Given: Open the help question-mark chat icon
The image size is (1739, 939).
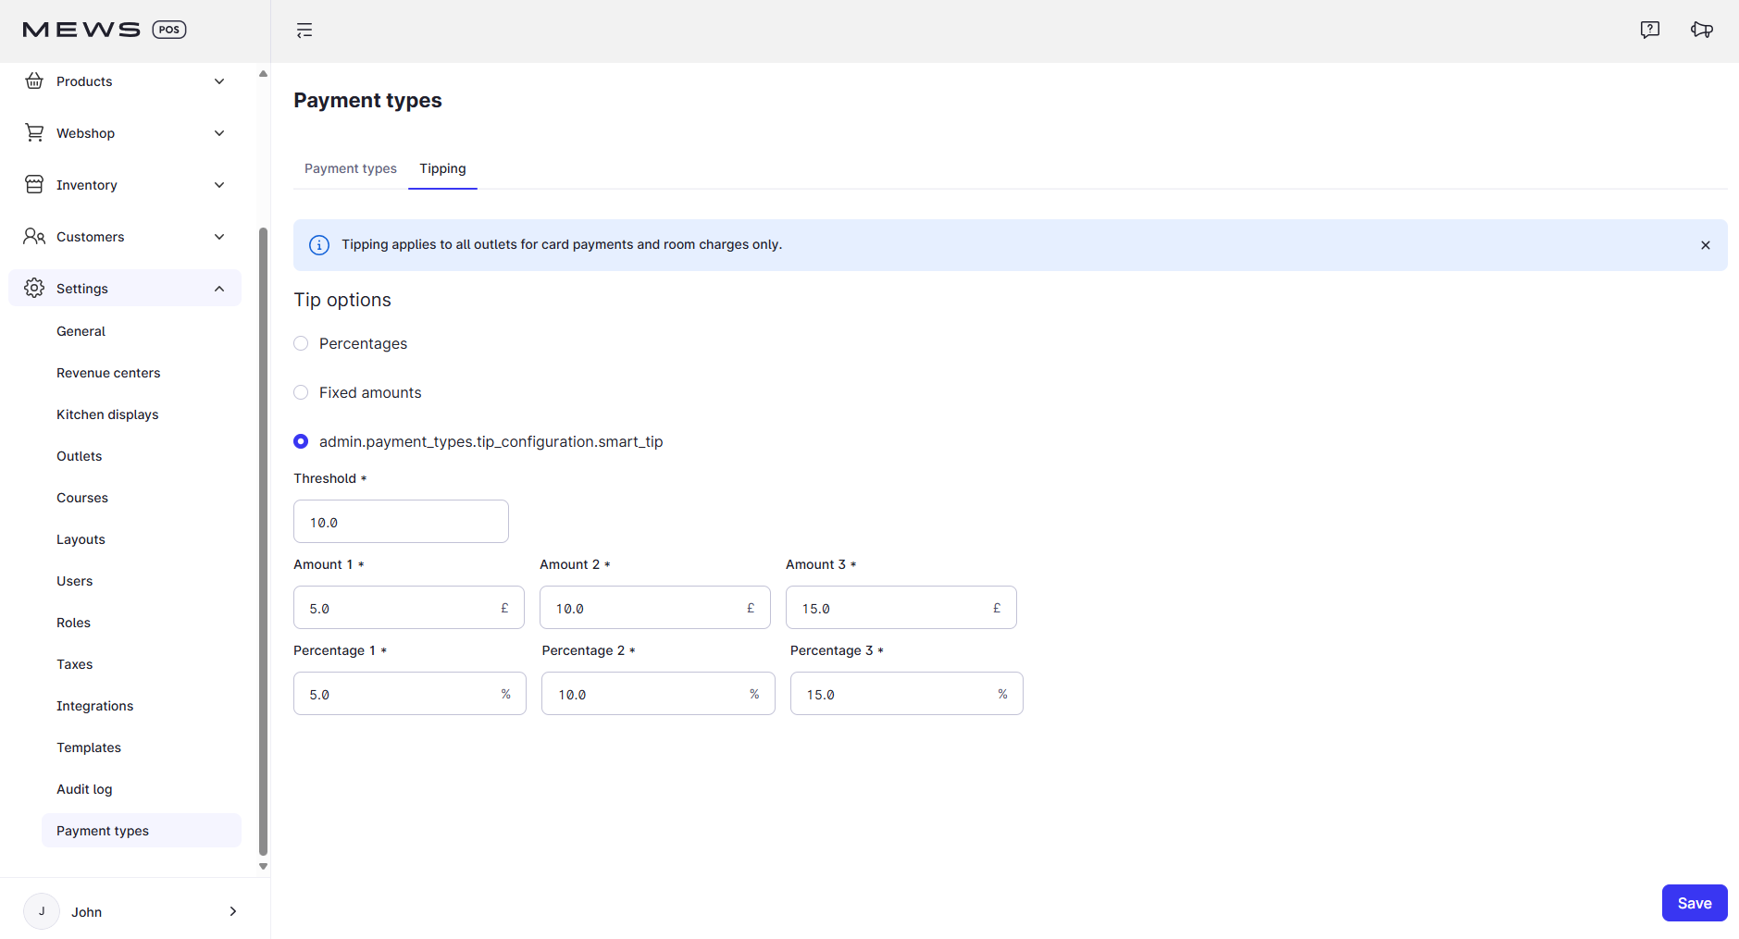Looking at the screenshot, I should (x=1650, y=29).
